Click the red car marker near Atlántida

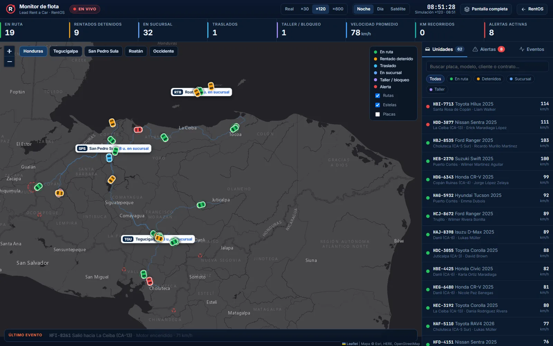(138, 130)
